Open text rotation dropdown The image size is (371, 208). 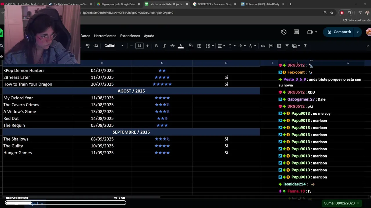click(x=252, y=46)
